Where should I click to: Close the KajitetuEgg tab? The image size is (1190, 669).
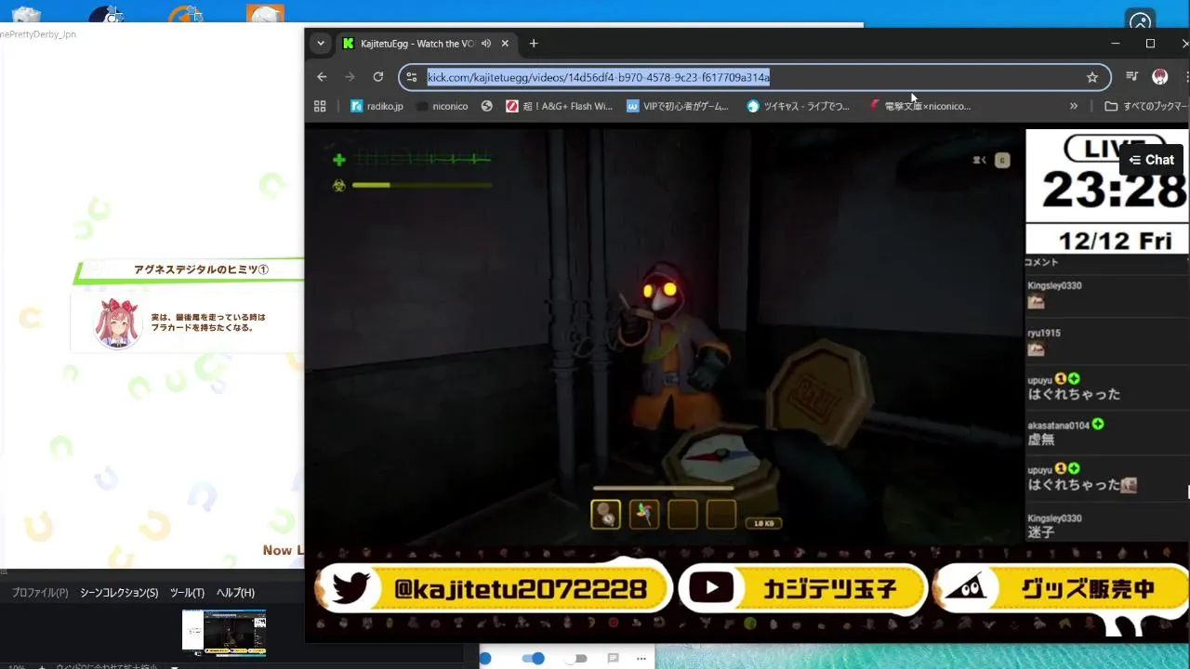(x=506, y=44)
